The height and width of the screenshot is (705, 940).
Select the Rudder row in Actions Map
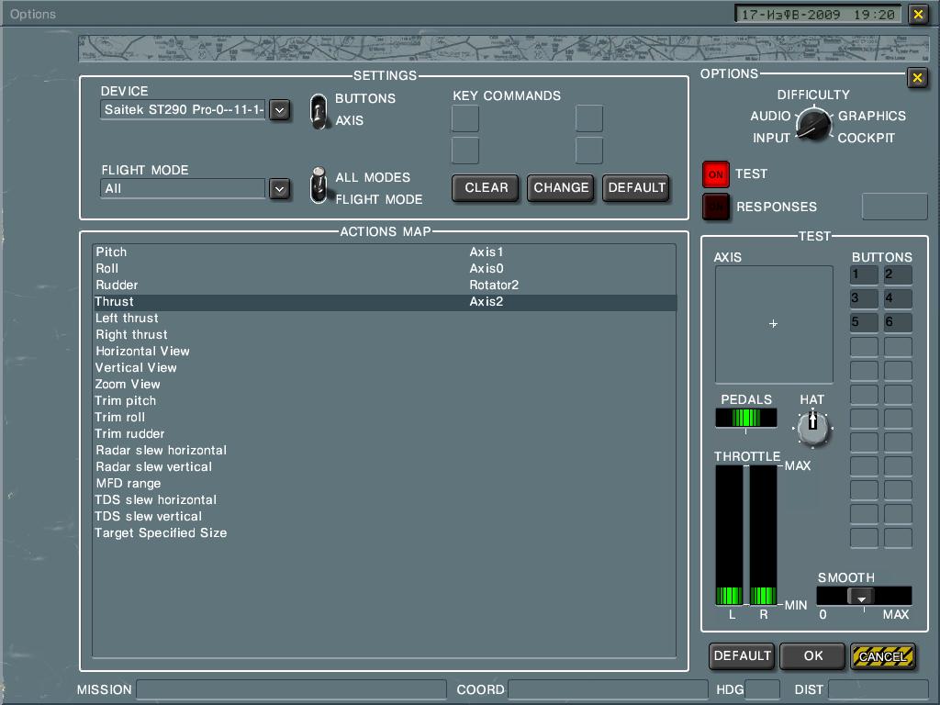(x=117, y=285)
